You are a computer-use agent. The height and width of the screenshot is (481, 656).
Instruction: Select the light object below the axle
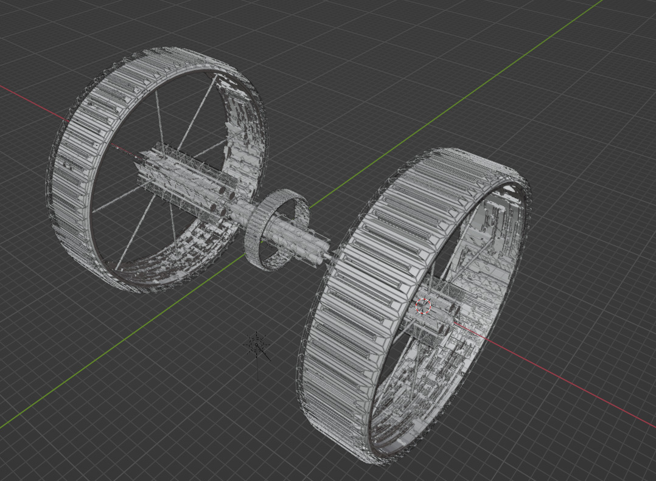coord(257,346)
